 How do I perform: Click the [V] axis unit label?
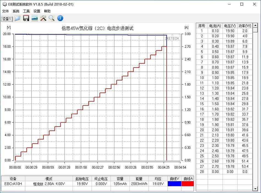coord(9,27)
